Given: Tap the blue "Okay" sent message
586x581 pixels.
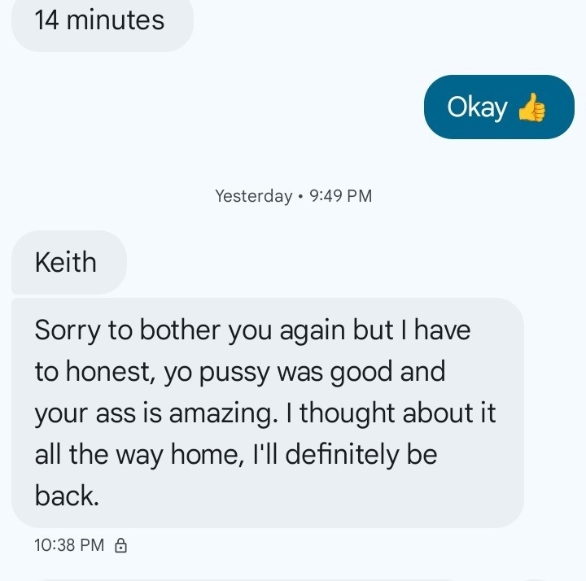Looking at the screenshot, I should point(498,107).
